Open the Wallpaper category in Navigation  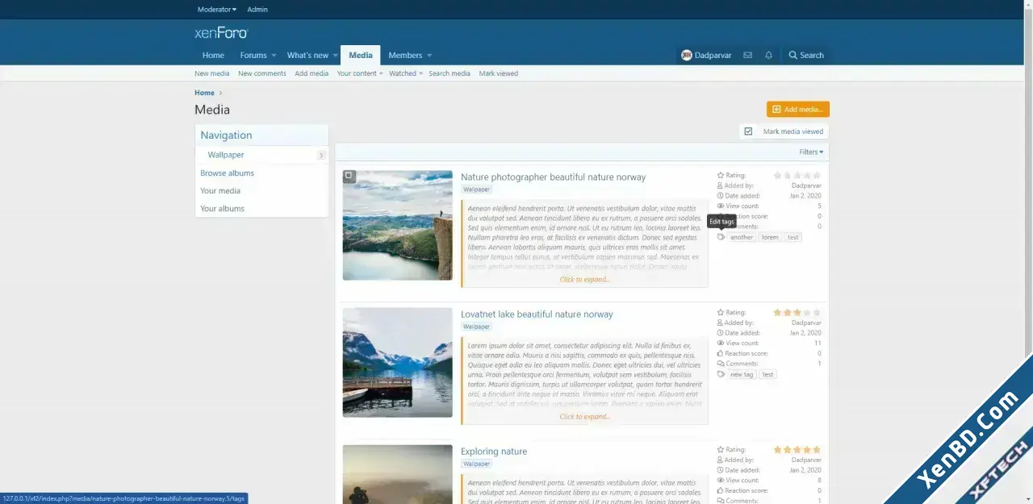(226, 155)
